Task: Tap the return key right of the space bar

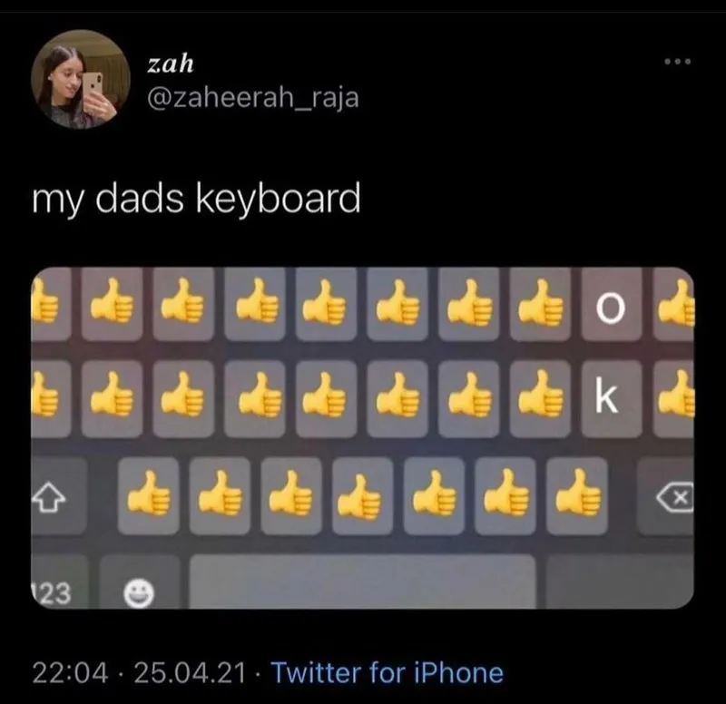Action: coord(620,582)
